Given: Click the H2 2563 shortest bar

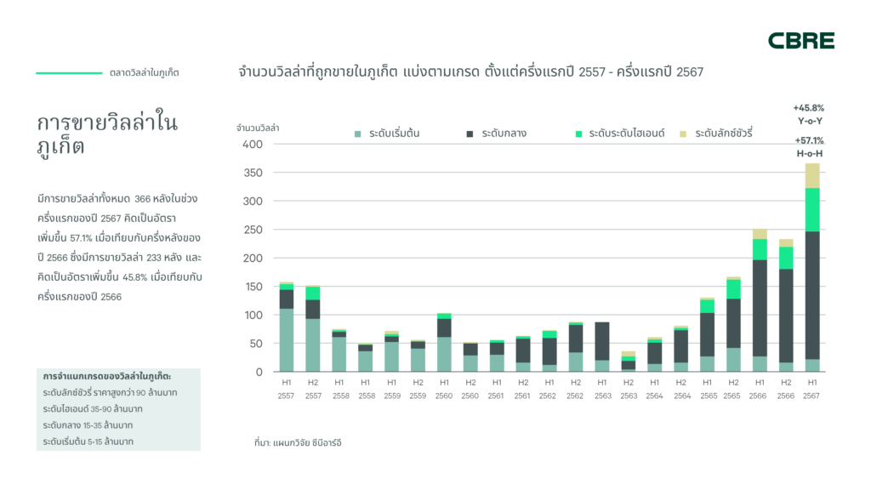Looking at the screenshot, I should pos(629,362).
